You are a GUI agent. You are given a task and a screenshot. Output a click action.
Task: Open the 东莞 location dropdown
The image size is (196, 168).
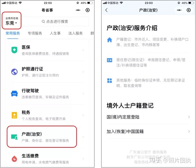[x=12, y=21]
